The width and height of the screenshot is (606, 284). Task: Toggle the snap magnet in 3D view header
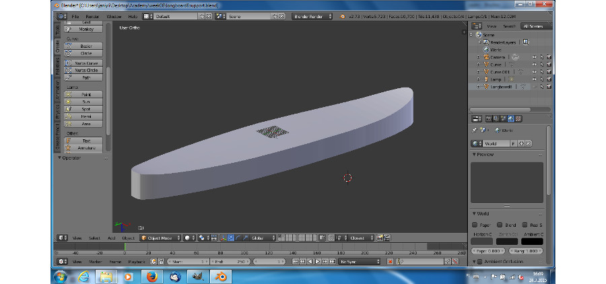pyautogui.click(x=331, y=238)
